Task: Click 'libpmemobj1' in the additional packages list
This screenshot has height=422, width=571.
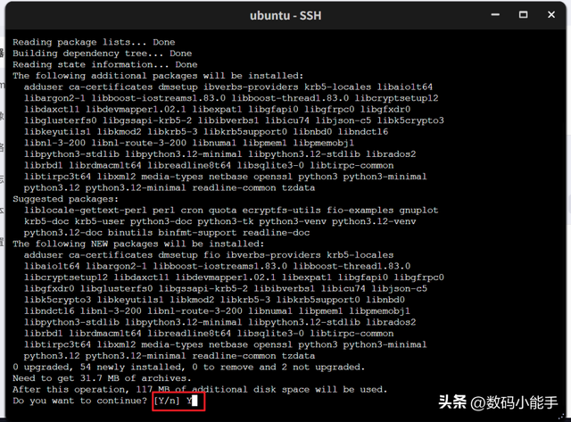Action: click(324, 143)
